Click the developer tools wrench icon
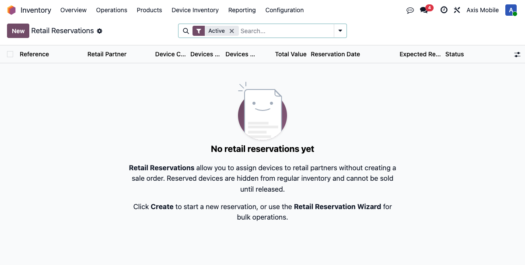This screenshot has height=265, width=525. click(457, 10)
